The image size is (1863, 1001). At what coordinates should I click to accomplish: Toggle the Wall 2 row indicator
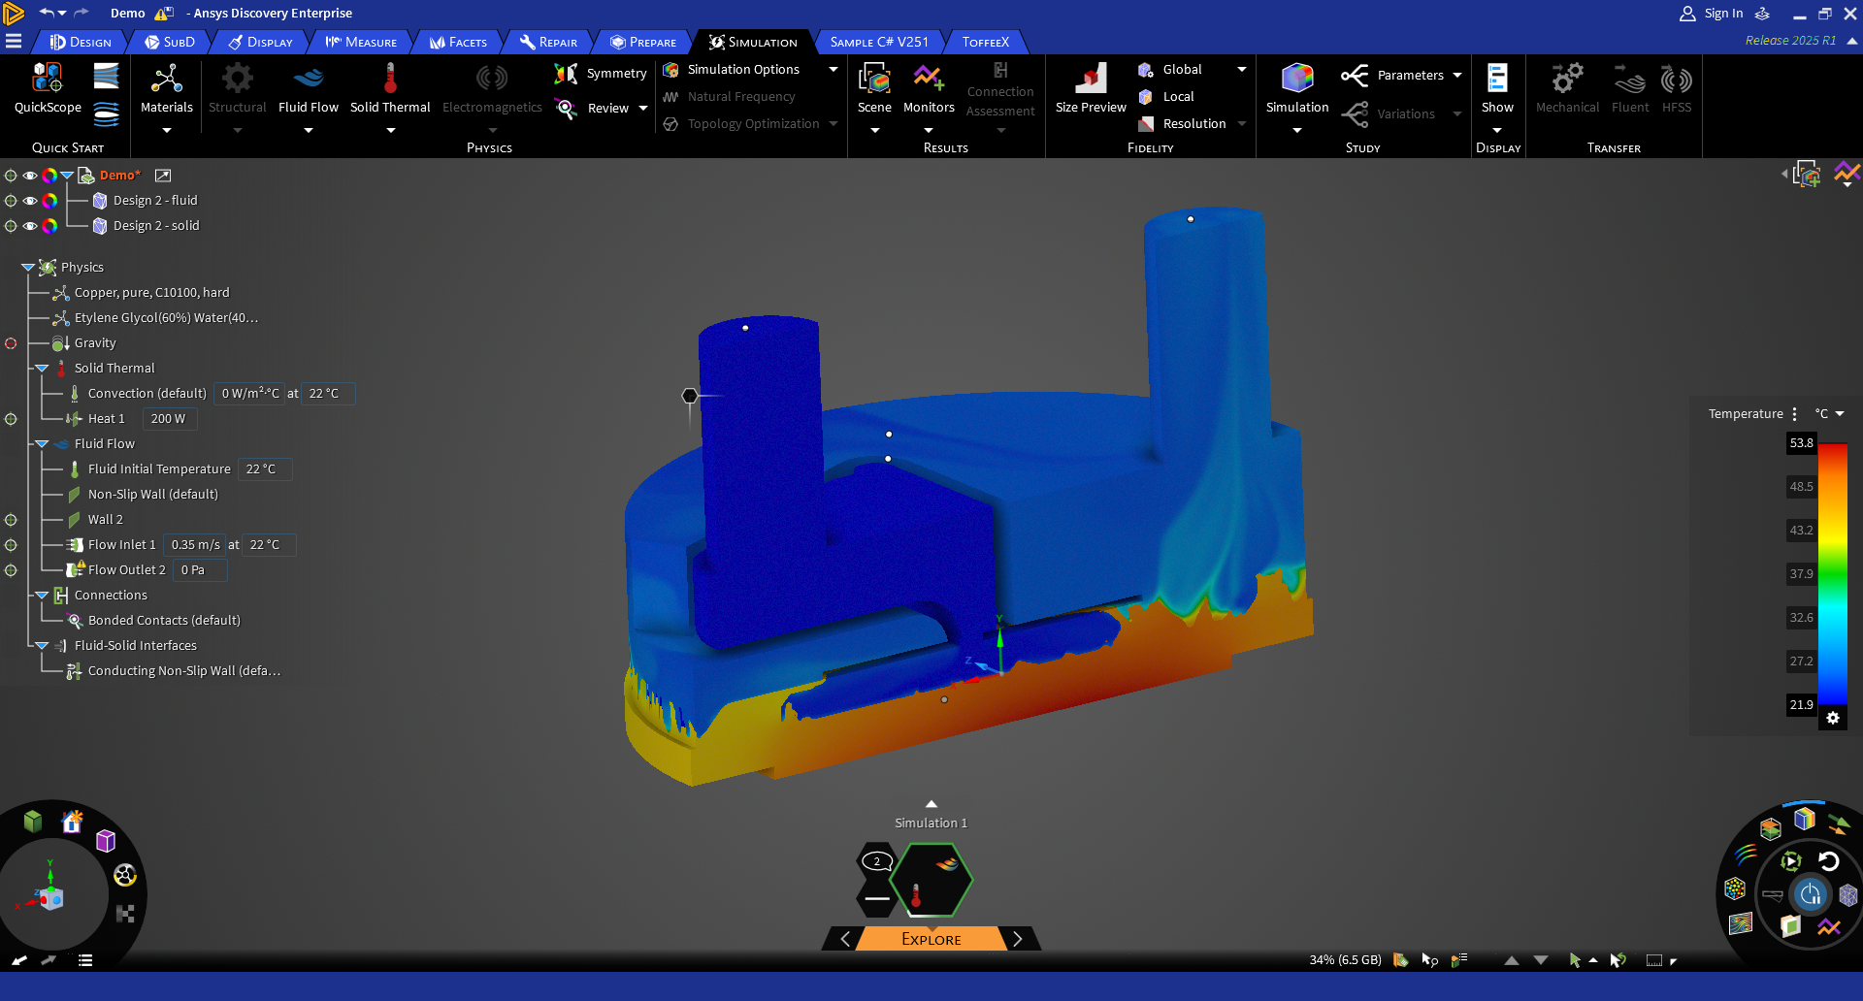(11, 520)
